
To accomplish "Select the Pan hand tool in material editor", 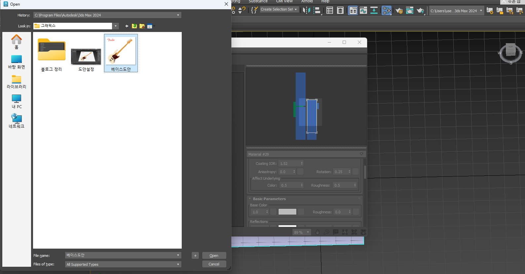I will tap(317, 232).
